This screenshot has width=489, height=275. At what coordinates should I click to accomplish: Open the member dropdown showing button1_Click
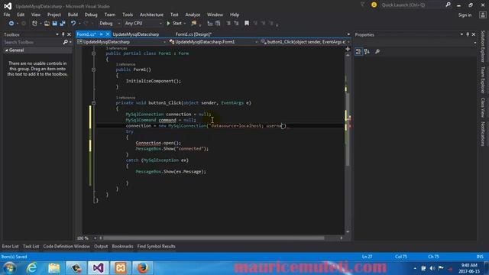click(306, 42)
